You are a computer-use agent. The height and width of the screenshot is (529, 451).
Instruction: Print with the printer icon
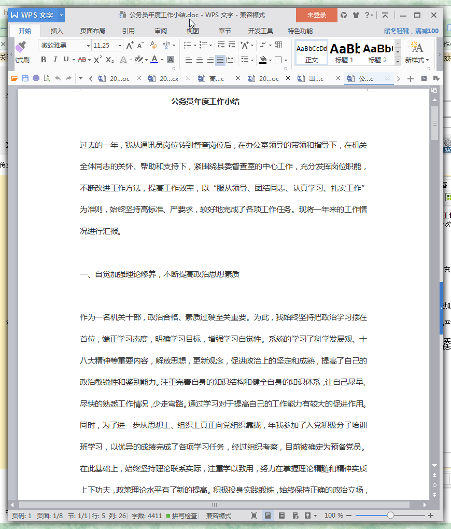(36, 79)
